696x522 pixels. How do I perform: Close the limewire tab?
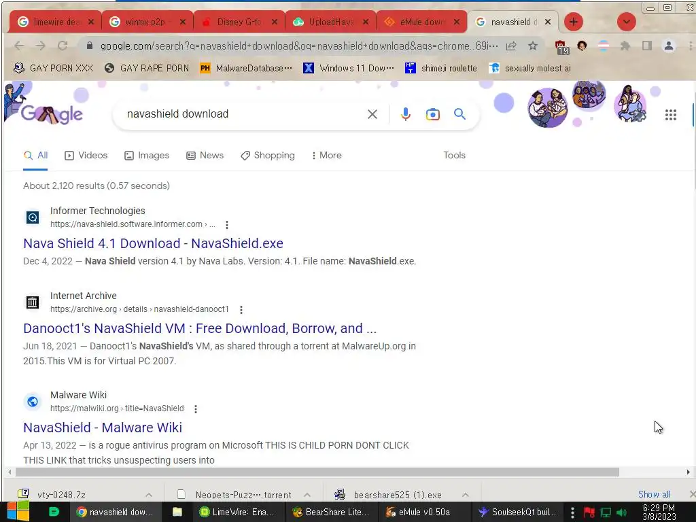pyautogui.click(x=91, y=22)
